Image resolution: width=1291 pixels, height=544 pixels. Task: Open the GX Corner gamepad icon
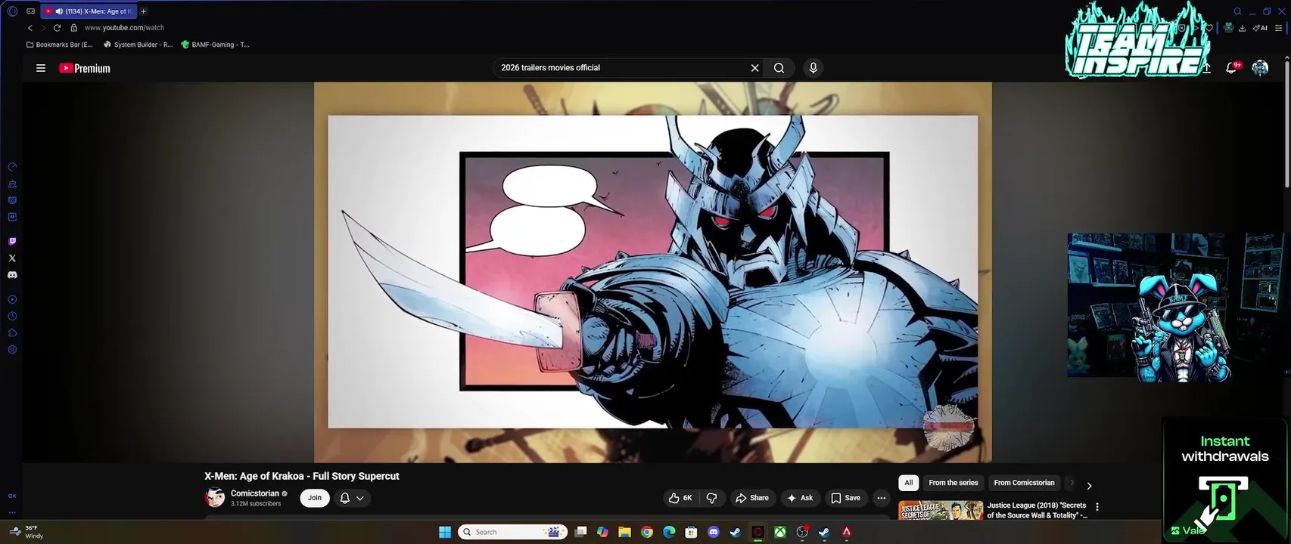(30, 11)
